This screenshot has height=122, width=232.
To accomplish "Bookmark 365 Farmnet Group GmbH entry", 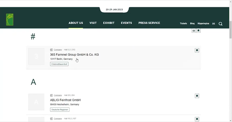I will [x=197, y=50].
